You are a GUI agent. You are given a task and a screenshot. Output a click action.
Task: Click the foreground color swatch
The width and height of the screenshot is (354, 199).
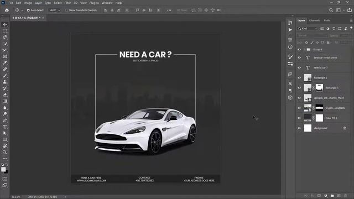[x=3, y=170]
